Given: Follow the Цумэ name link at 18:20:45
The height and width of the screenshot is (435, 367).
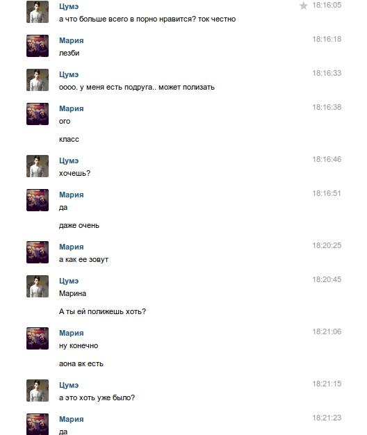Looking at the screenshot, I should pyautogui.click(x=69, y=281).
